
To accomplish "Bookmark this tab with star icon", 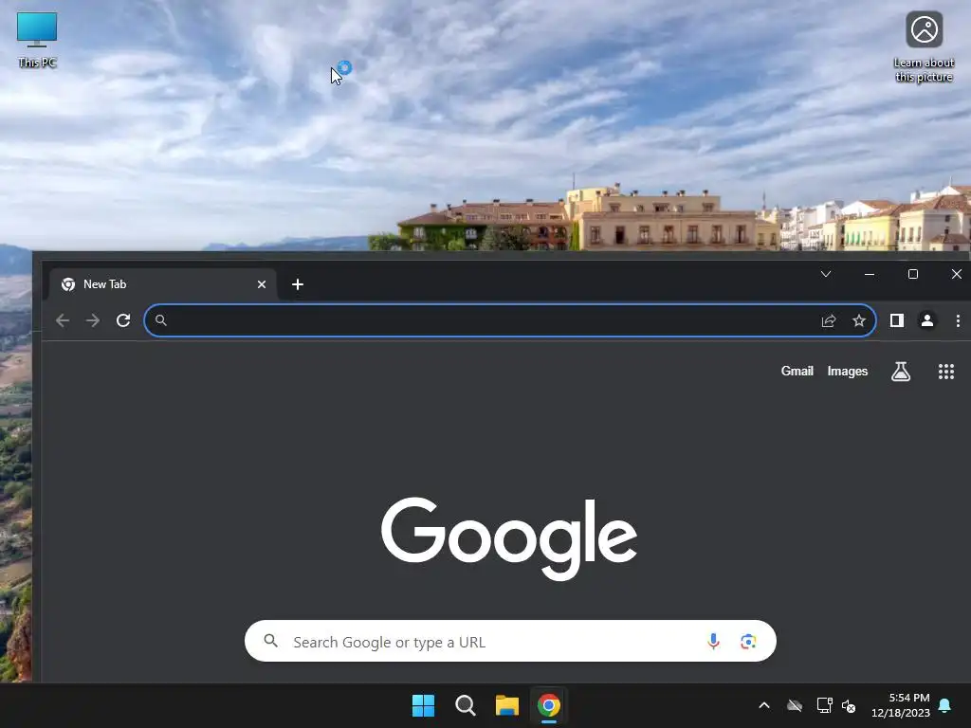I will click(x=859, y=320).
